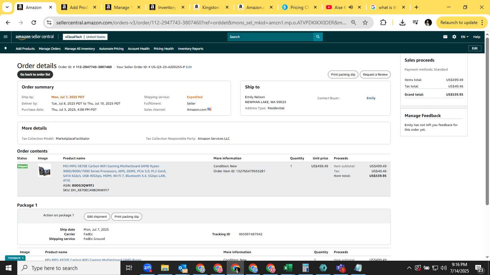The height and width of the screenshot is (275, 490).
Task: Click Edit shipment button
Action: tap(97, 217)
